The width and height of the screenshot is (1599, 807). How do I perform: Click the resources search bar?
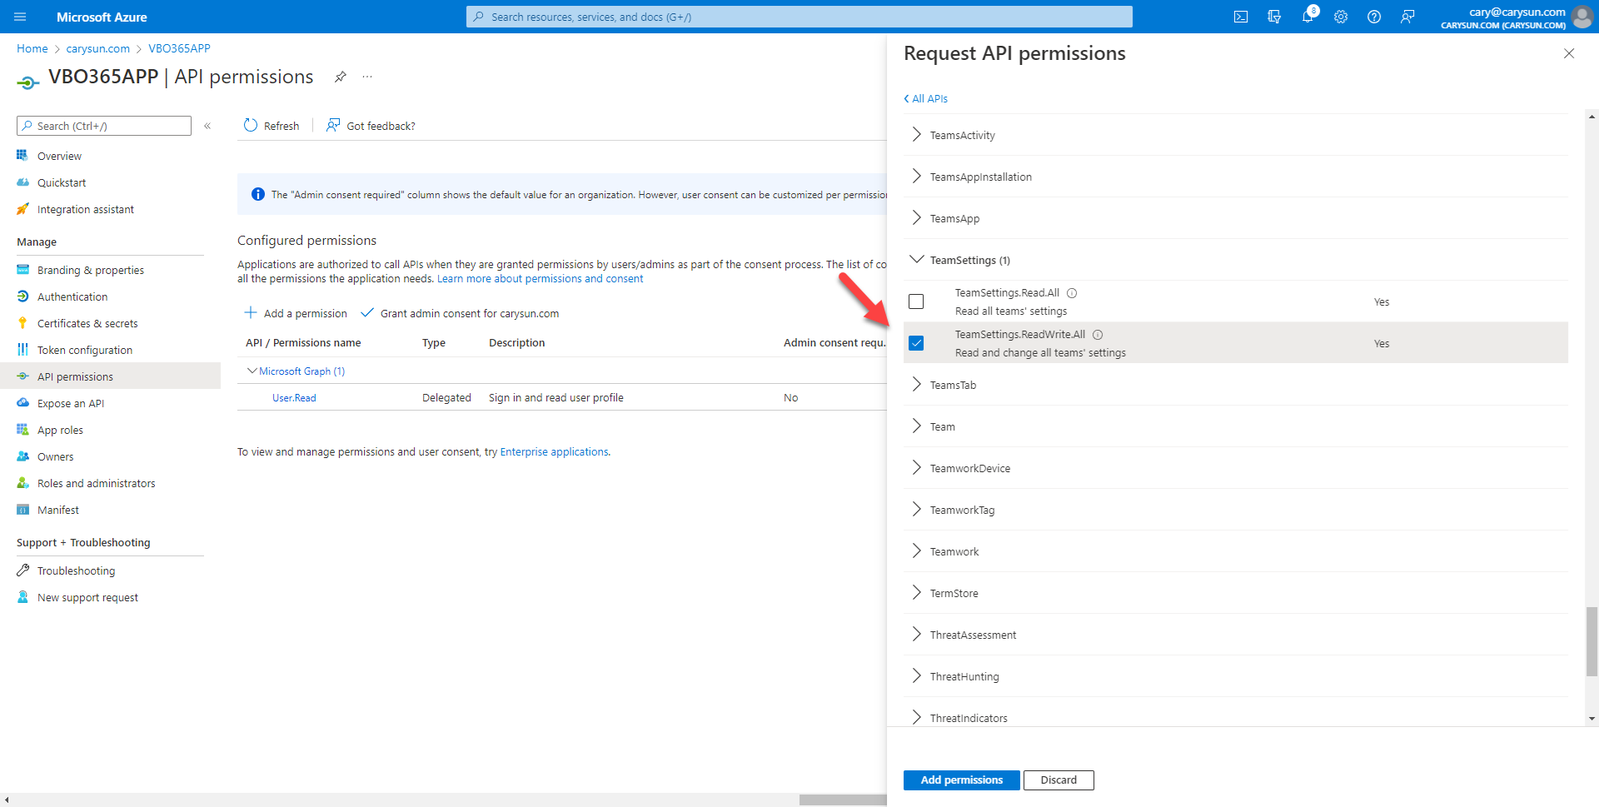(x=799, y=17)
